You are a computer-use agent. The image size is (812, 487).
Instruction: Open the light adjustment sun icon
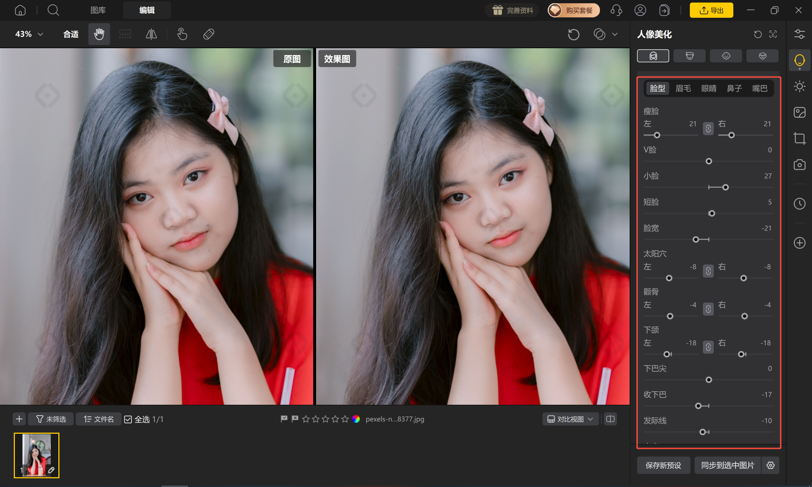pyautogui.click(x=799, y=86)
